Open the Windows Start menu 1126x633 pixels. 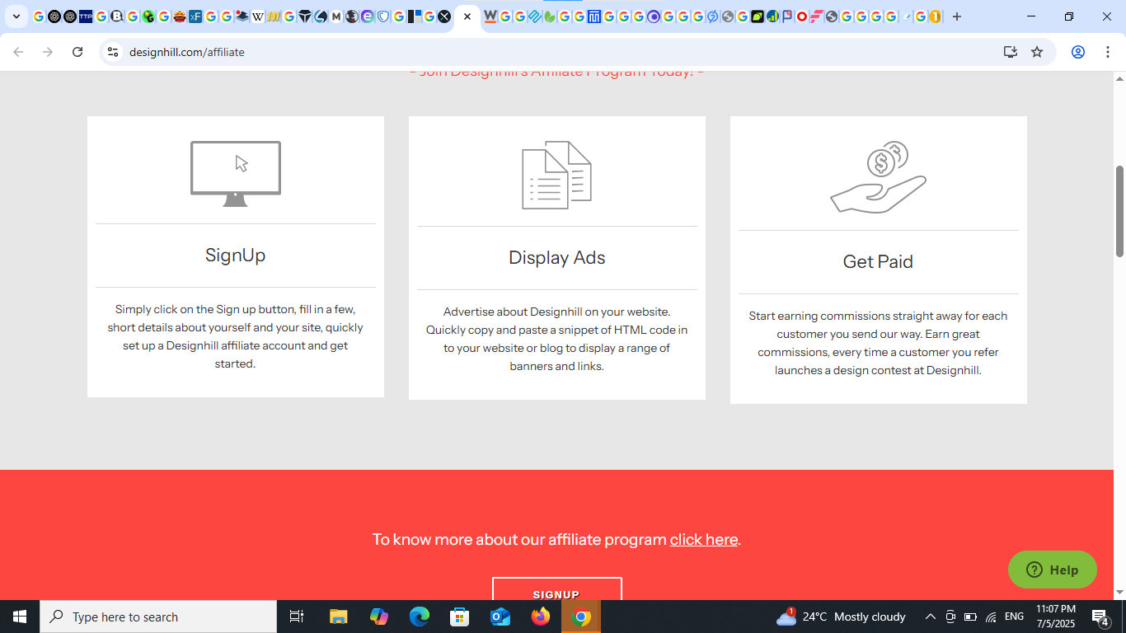coord(20,617)
